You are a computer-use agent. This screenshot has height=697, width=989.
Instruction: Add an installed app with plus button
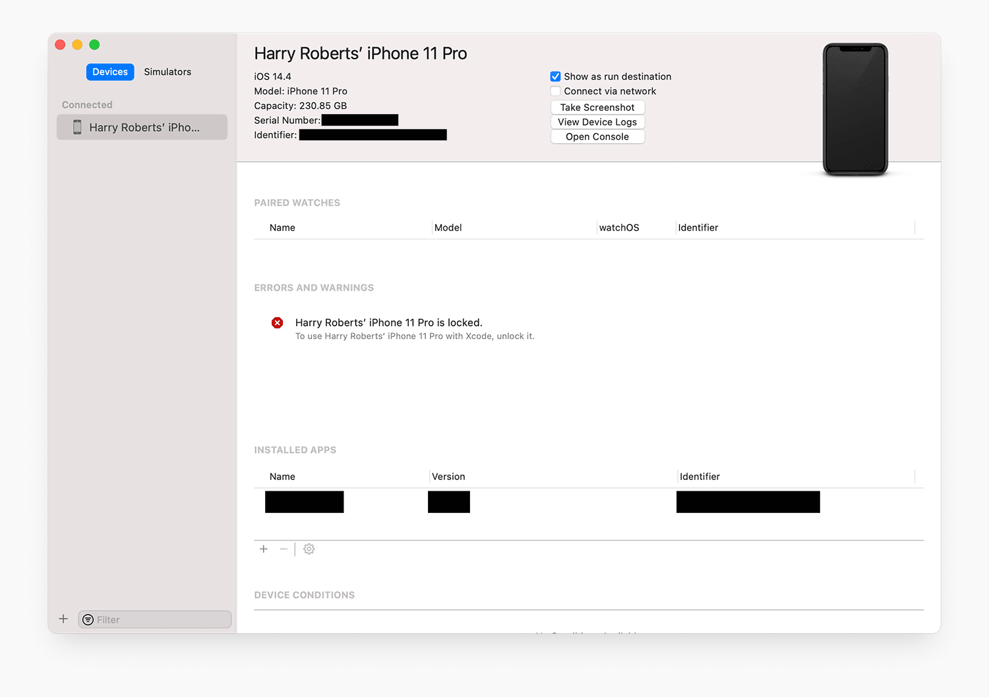tap(264, 549)
